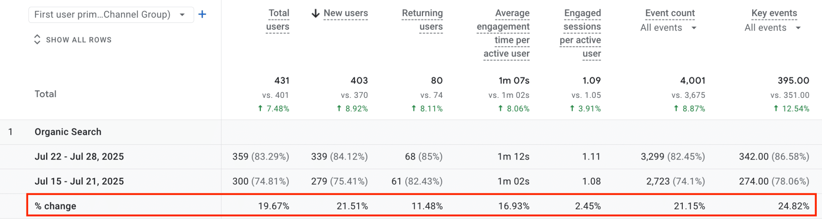Click the Show All Rows expand icon
The width and height of the screenshot is (822, 219).
click(37, 39)
